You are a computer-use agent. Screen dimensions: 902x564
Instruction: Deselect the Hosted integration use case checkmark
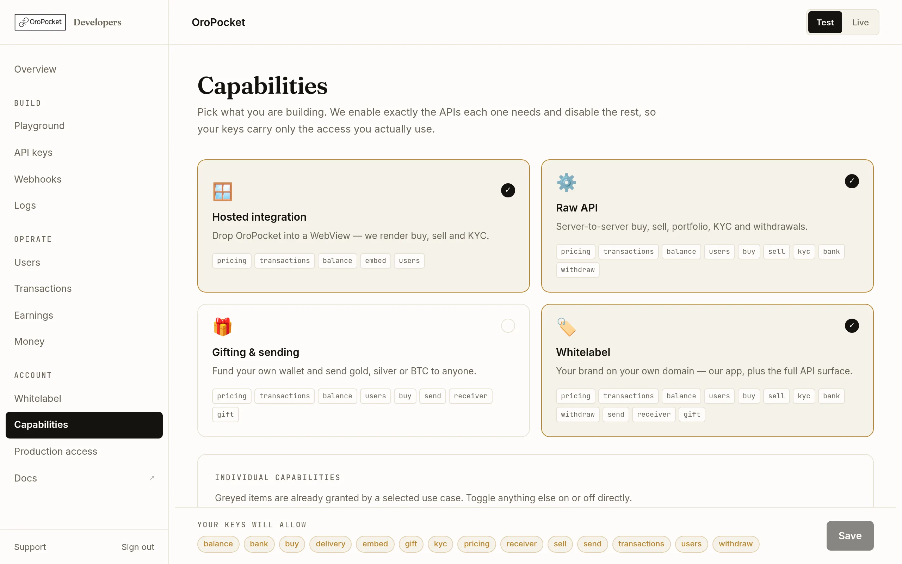[508, 190]
